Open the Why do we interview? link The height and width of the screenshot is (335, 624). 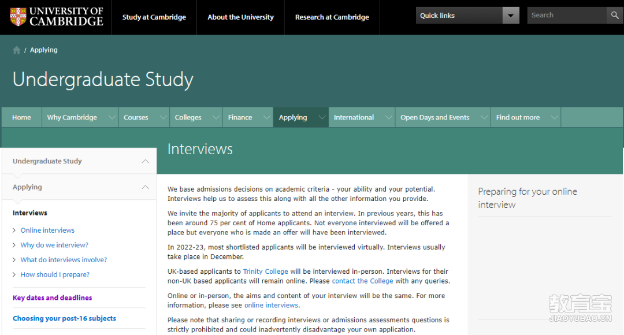[54, 245]
